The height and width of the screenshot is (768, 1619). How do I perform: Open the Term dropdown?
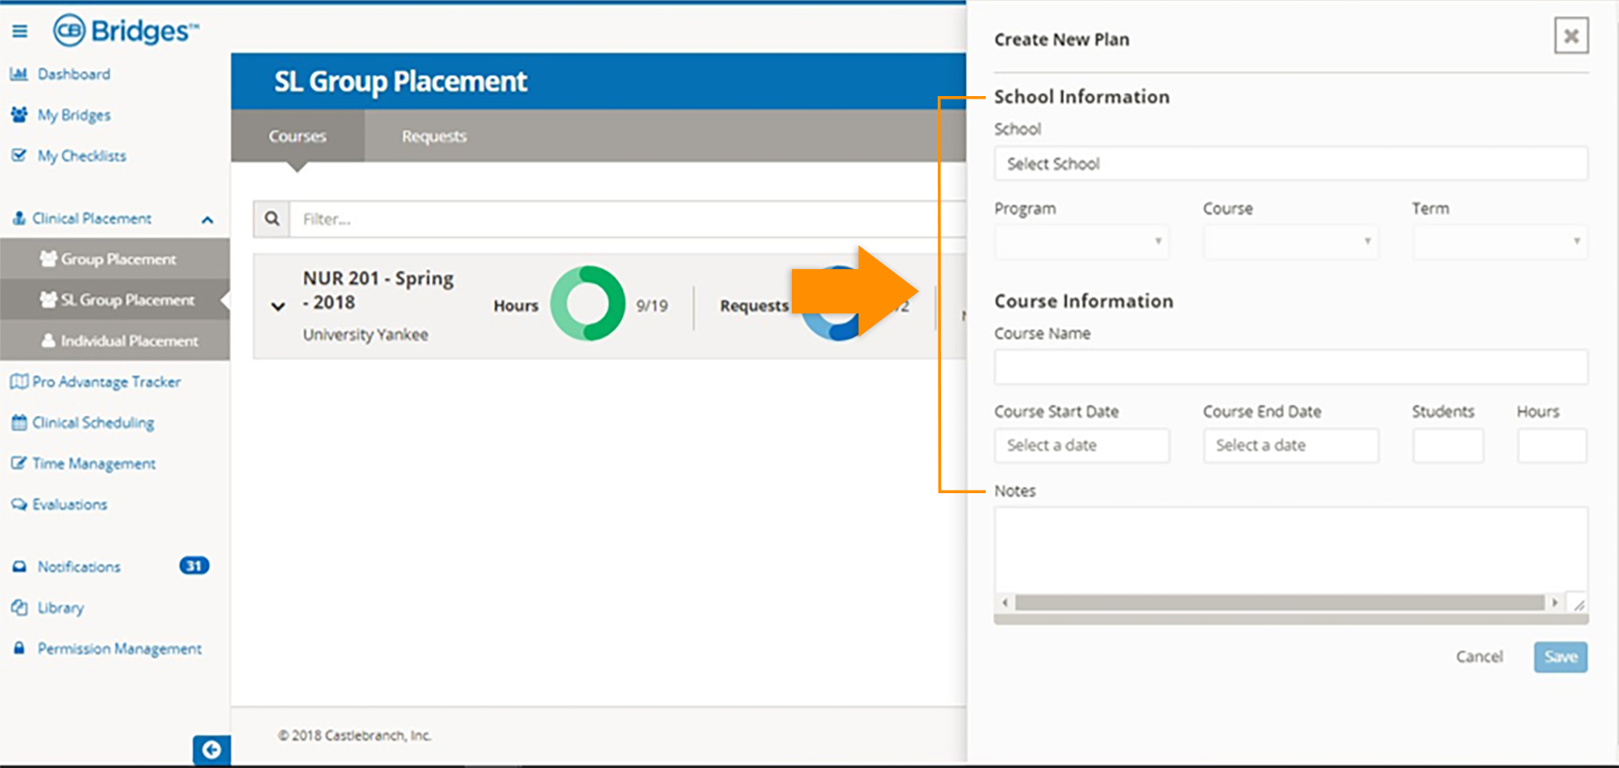pyautogui.click(x=1499, y=241)
